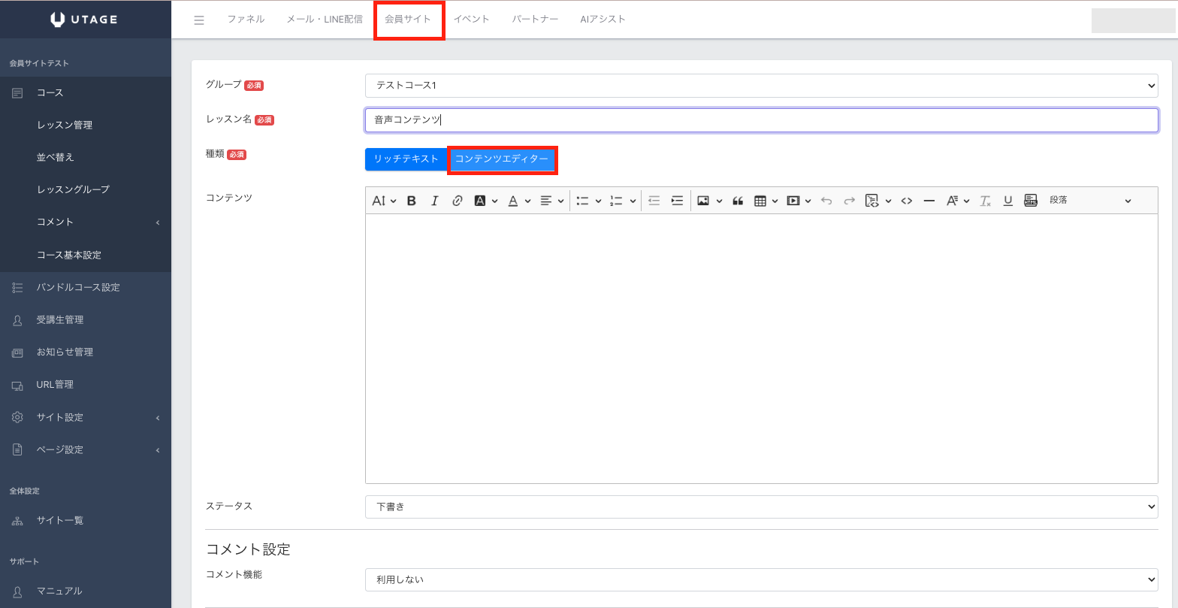This screenshot has height=608, width=1178.
Task: Increase indent in the editor
Action: tap(677, 201)
